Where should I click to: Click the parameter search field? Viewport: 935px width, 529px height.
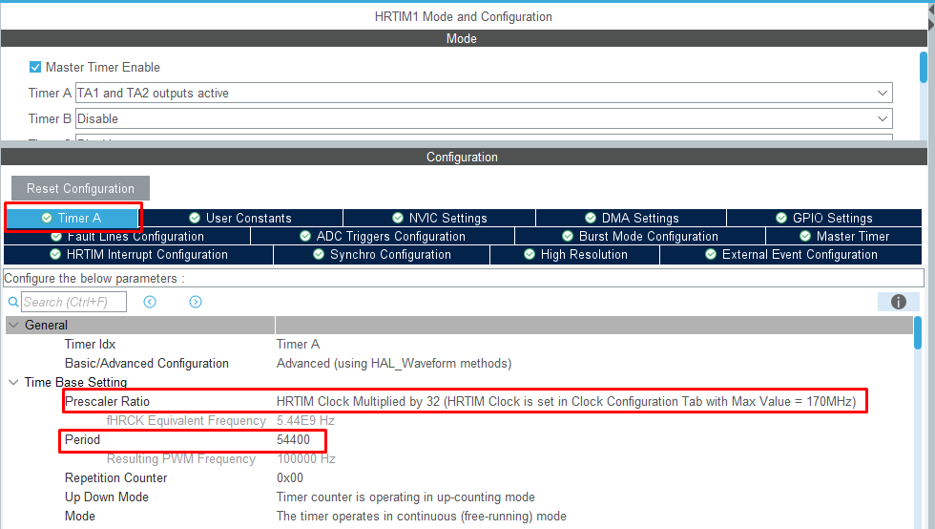[74, 302]
